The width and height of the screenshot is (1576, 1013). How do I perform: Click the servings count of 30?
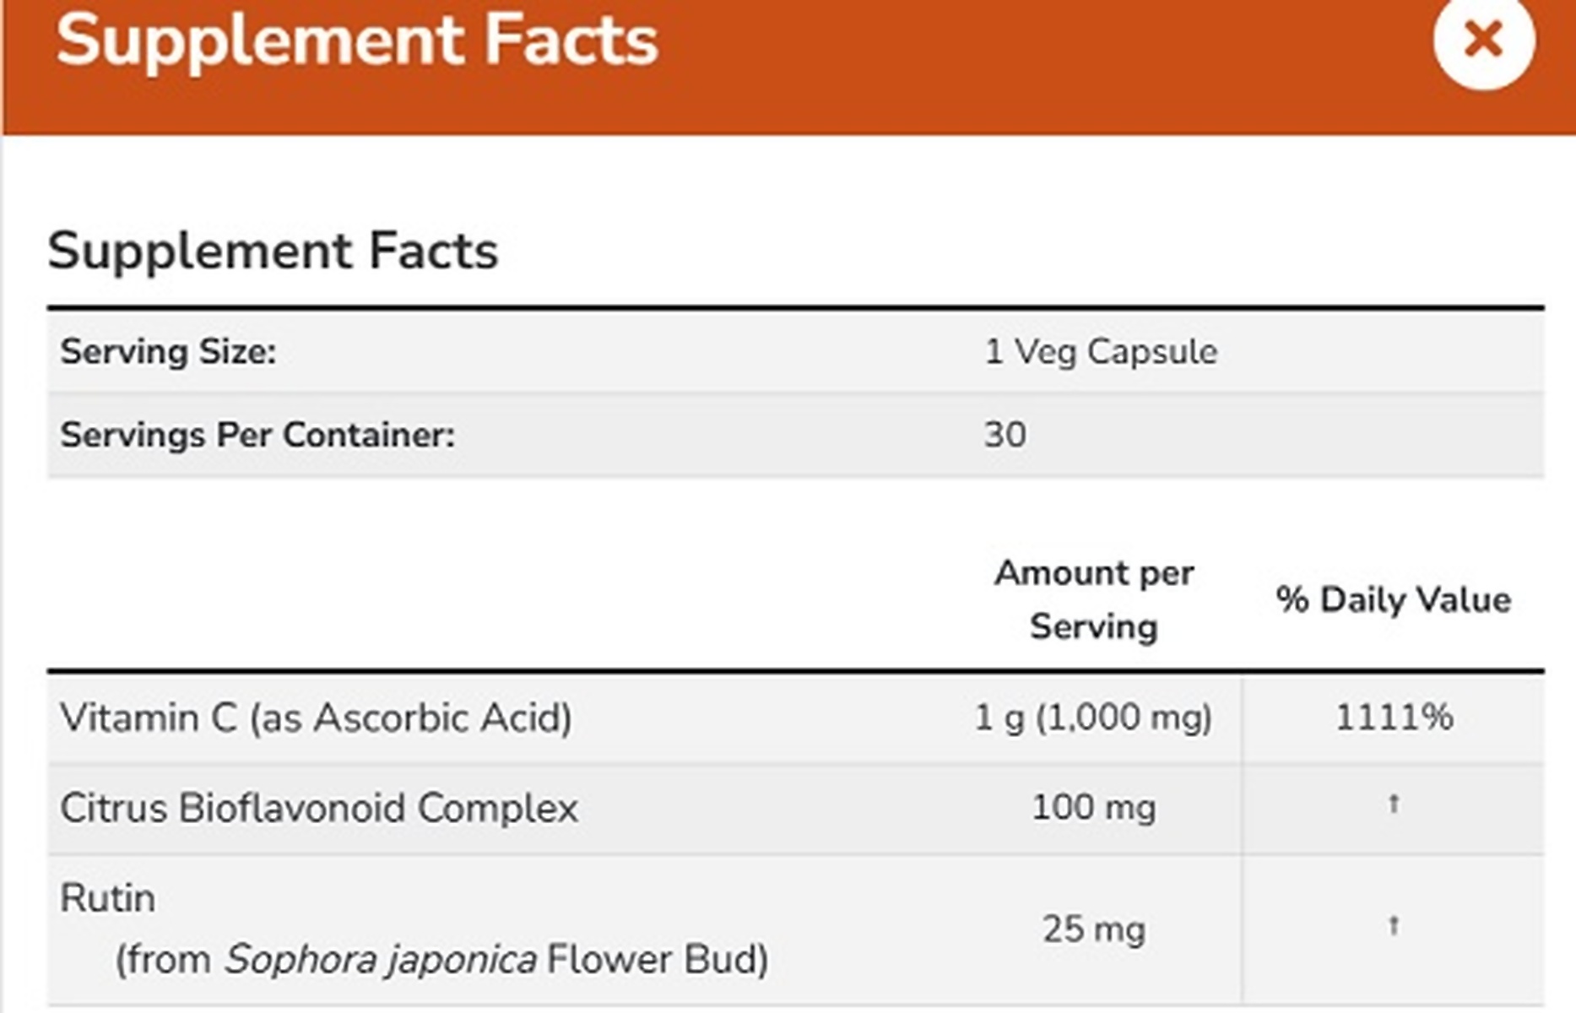(x=1005, y=435)
